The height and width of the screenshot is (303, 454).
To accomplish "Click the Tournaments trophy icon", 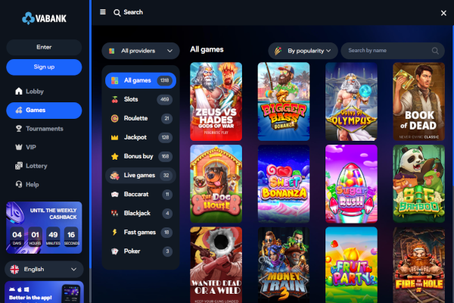I will pyautogui.click(x=19, y=129).
